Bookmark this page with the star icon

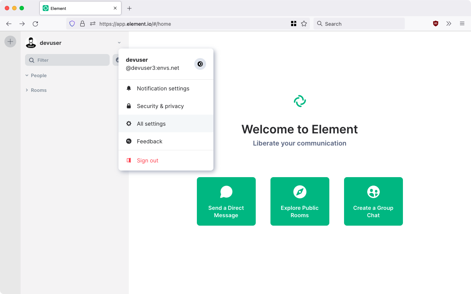pyautogui.click(x=304, y=24)
